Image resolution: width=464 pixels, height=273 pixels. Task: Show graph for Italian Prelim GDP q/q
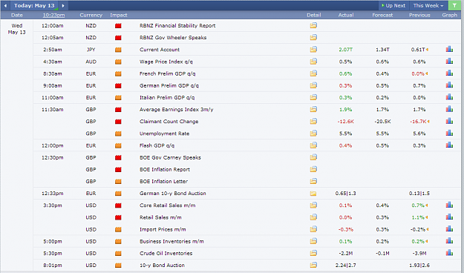tap(449, 97)
